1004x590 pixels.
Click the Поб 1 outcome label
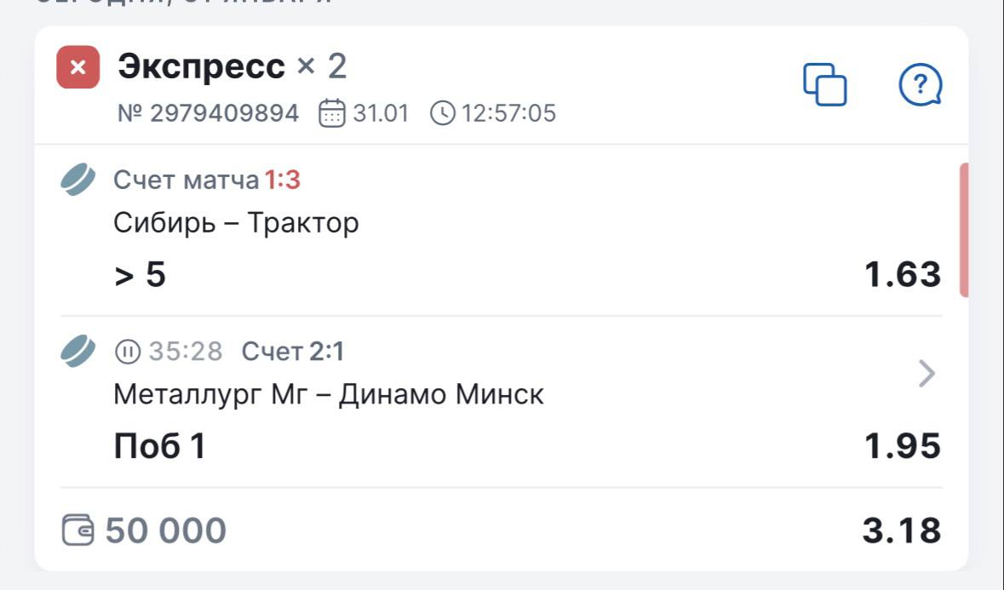pyautogui.click(x=159, y=446)
